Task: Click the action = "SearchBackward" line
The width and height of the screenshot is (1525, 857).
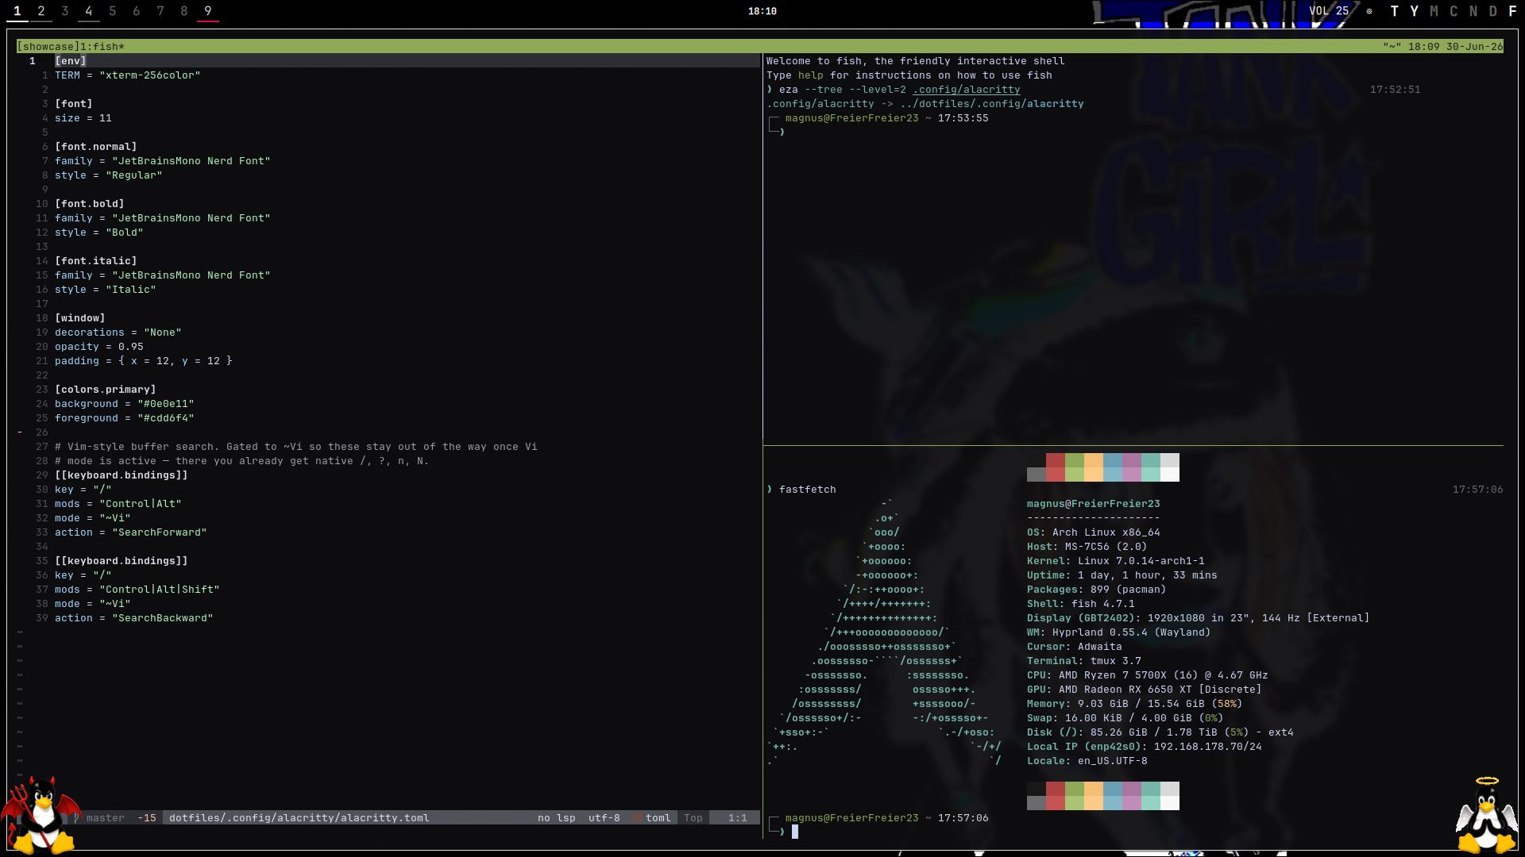Action: 134,618
